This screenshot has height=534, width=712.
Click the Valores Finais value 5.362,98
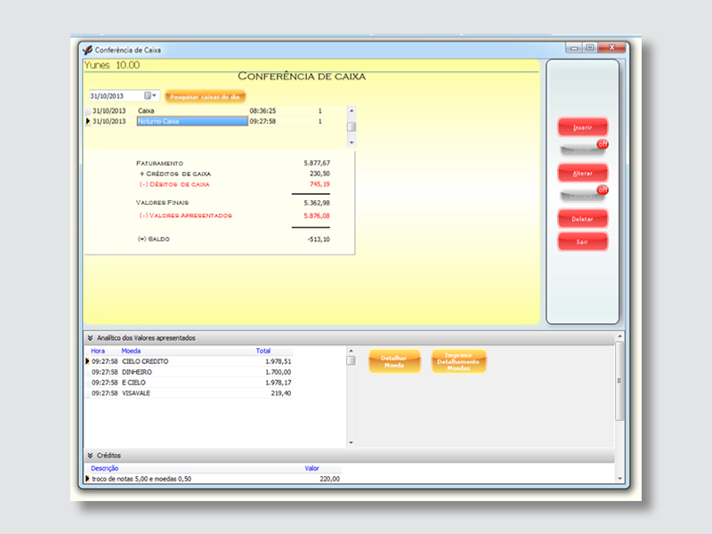[x=317, y=203]
